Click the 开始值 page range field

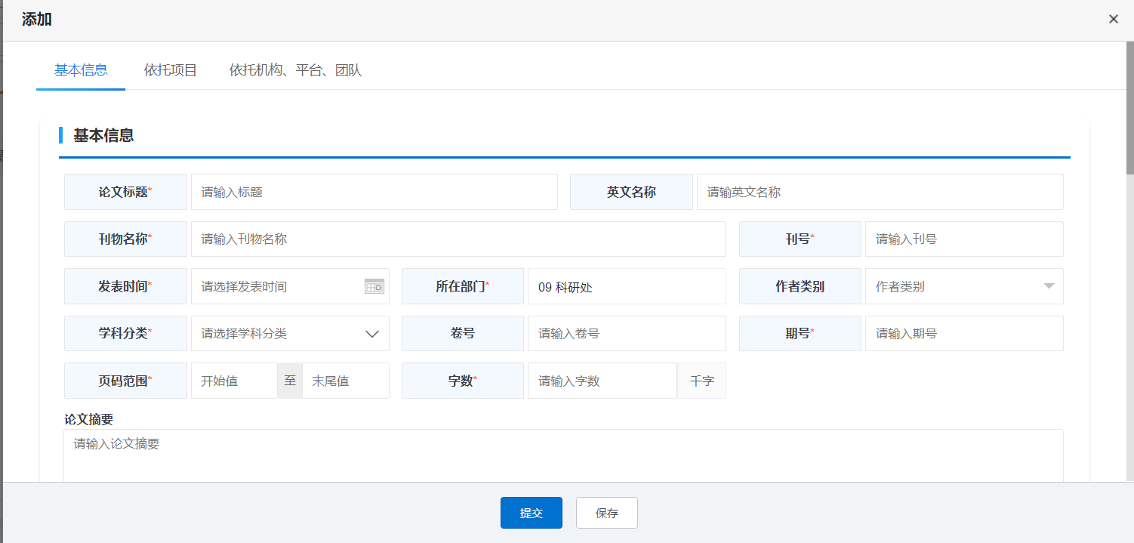234,381
